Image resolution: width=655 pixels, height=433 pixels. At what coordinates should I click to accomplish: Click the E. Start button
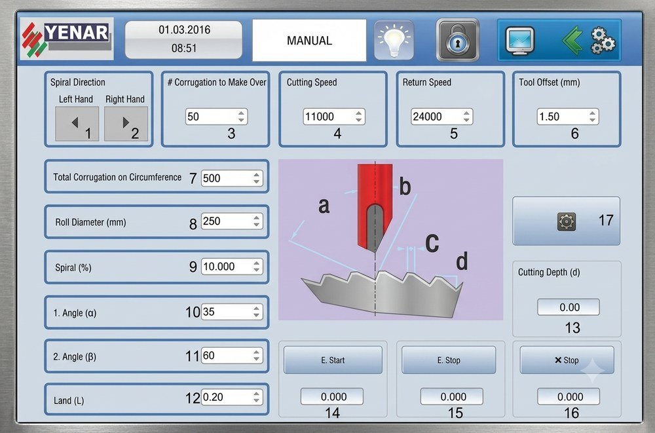tap(333, 360)
